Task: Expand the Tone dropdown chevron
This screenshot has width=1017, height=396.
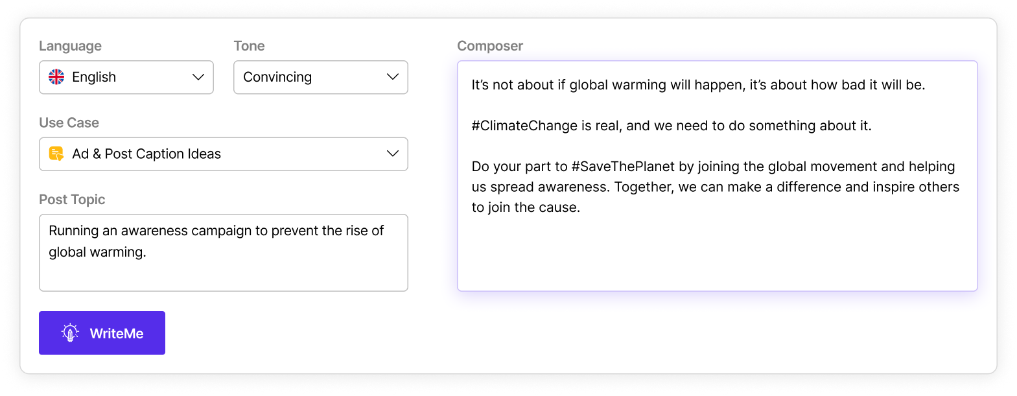Action: point(392,76)
